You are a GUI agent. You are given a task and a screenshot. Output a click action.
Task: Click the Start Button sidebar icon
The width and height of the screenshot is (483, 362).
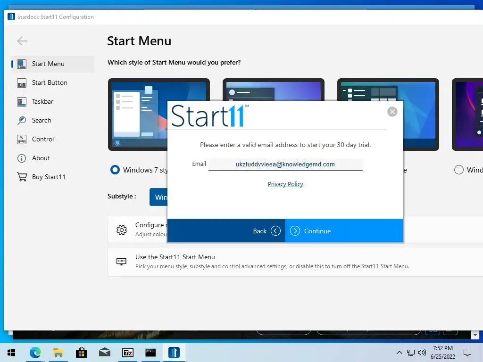pyautogui.click(x=22, y=83)
